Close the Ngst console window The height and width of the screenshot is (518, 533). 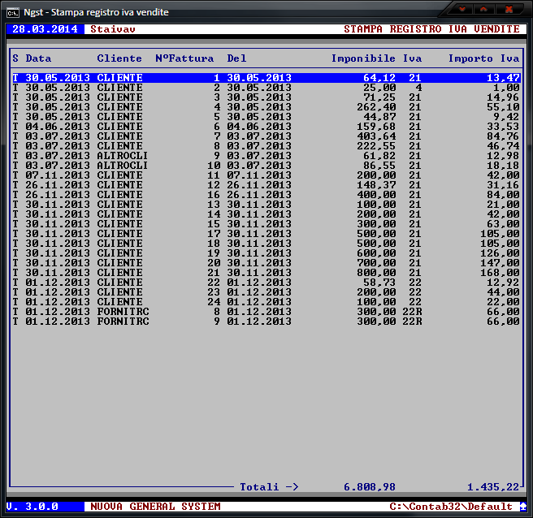(509, 10)
